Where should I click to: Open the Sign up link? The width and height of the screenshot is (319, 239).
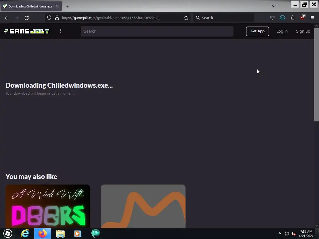pos(303,31)
